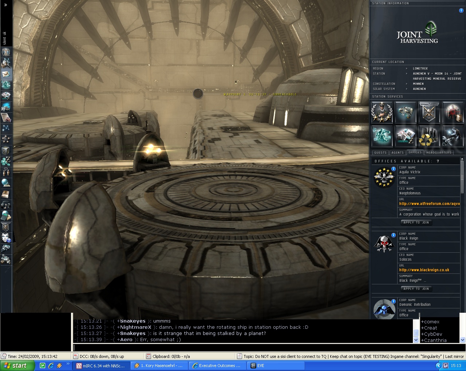
Task: Expand hidden system tray icons
Action: coord(438,366)
